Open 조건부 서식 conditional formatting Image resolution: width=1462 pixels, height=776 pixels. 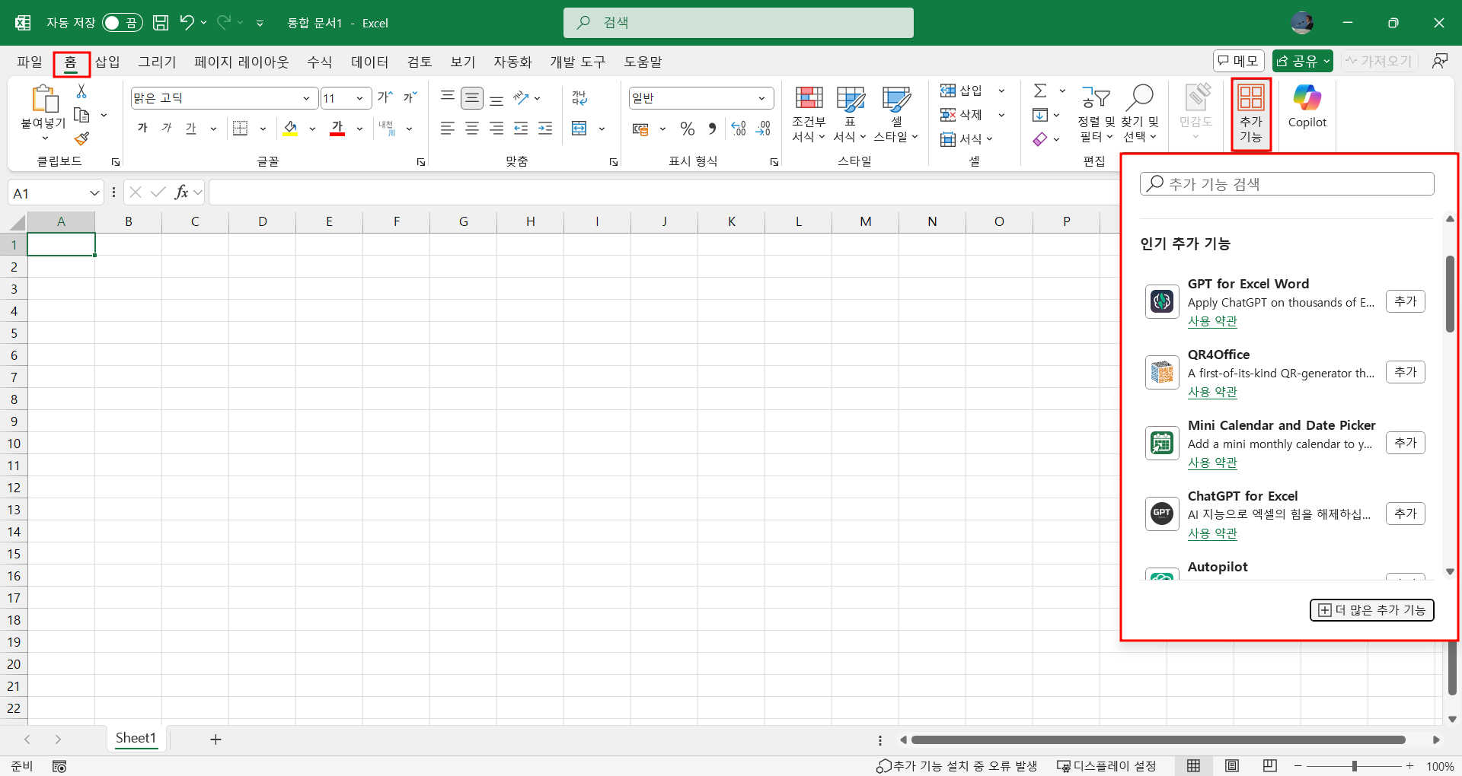click(809, 114)
